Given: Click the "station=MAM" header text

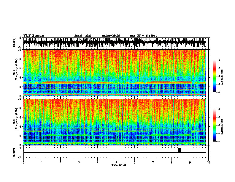Looking at the screenshot, I should (x=111, y=36).
